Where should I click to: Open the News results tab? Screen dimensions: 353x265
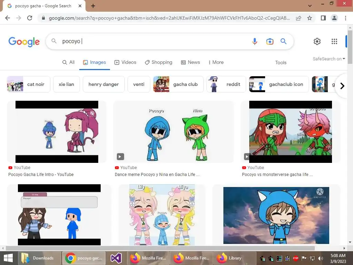[190, 62]
